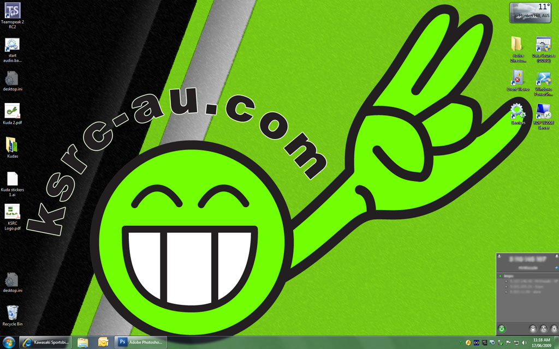The width and height of the screenshot is (559, 349).
Task: Click the clock showing 11:18 AM
Action: tap(542, 342)
